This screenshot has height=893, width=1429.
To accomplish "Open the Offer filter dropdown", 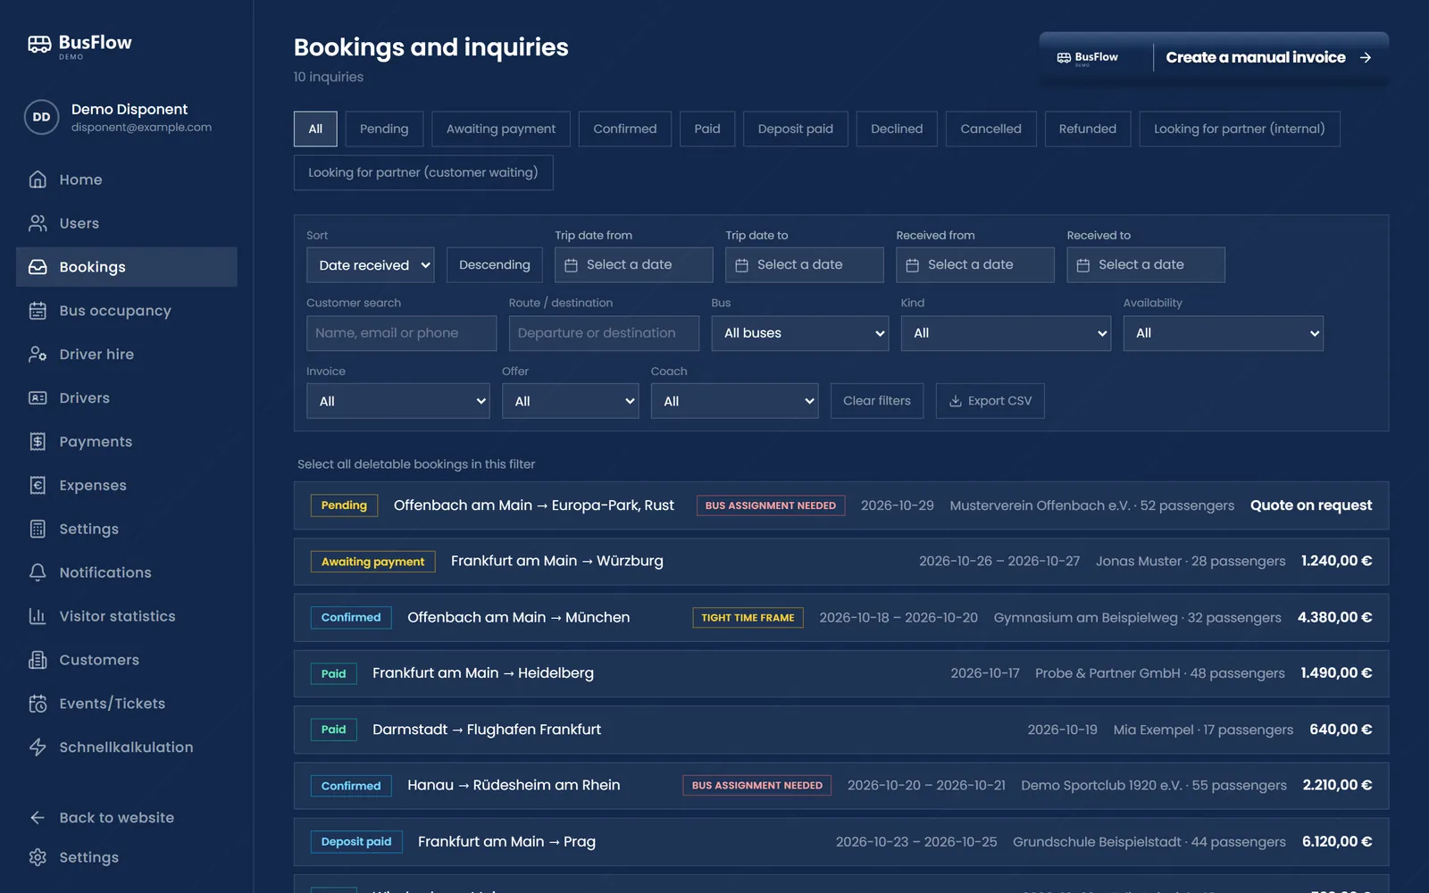I will [x=570, y=401].
